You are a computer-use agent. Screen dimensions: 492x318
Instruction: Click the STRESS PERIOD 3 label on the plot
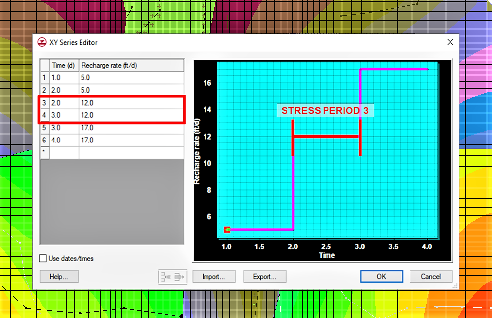click(x=325, y=110)
